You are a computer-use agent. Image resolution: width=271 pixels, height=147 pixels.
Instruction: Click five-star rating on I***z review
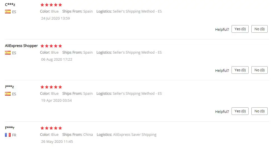(x=51, y=87)
